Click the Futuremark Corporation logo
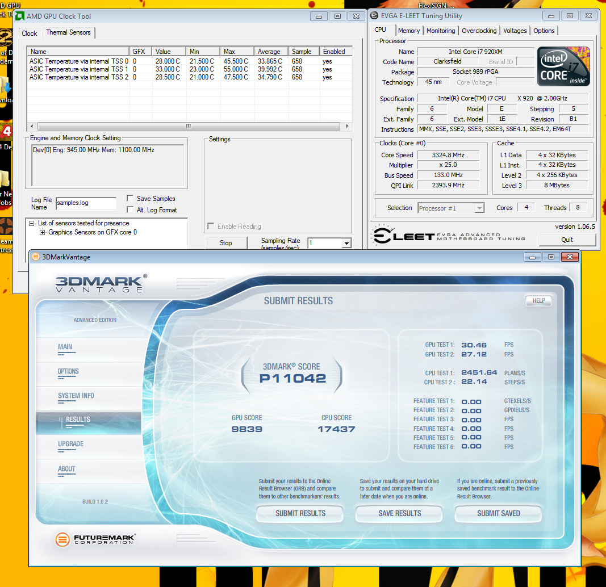The width and height of the screenshot is (606, 587). [95, 539]
